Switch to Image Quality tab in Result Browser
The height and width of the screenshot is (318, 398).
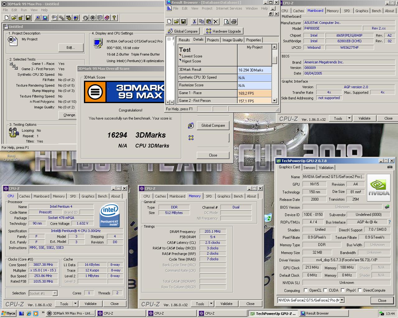pyautogui.click(x=232, y=40)
